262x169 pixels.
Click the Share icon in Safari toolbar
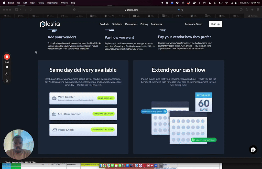(247, 10)
